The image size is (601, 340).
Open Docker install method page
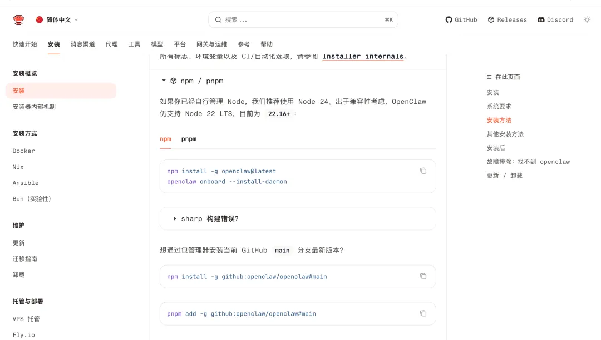pyautogui.click(x=24, y=151)
